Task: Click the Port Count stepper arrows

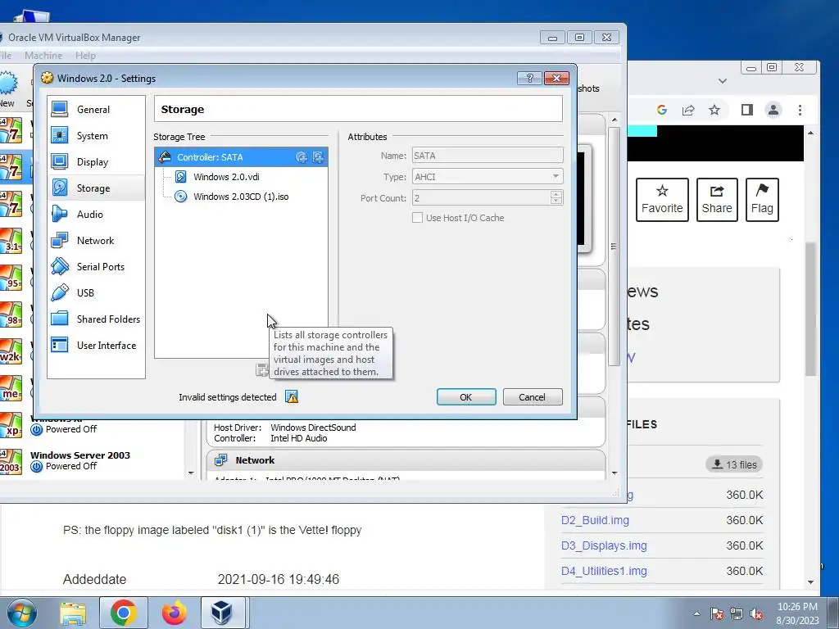Action: 556,198
